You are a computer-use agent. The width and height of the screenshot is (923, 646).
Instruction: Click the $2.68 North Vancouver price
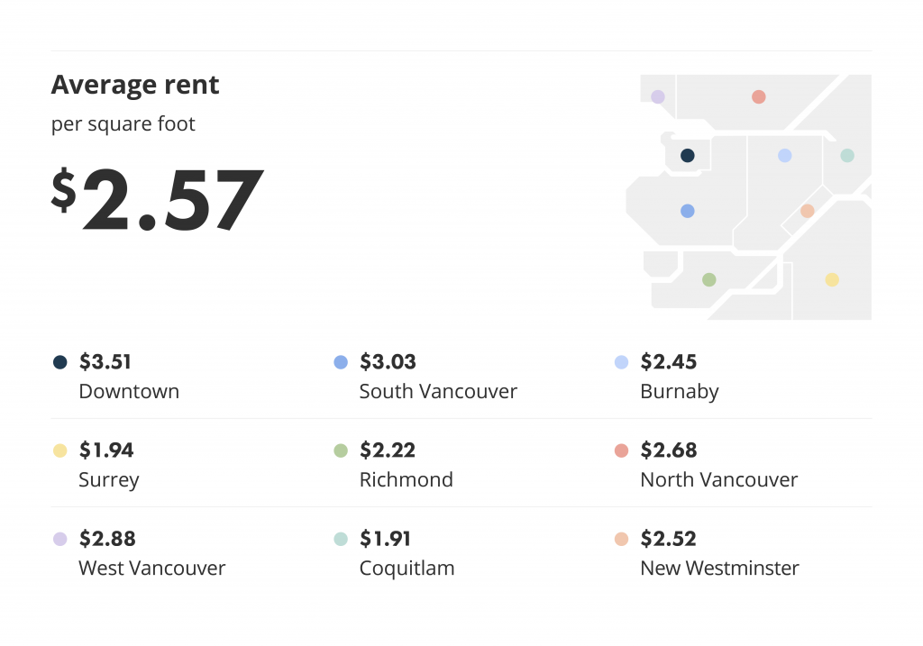668,450
